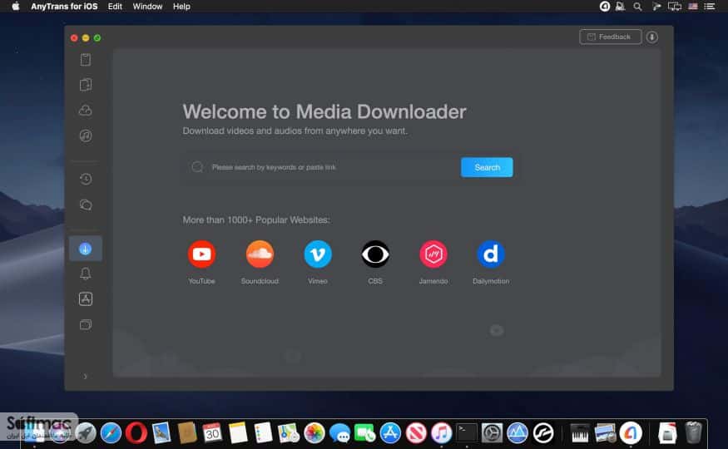Open App Store in the Dock
This screenshot has width=728, height=449.
pyautogui.click(x=390, y=433)
